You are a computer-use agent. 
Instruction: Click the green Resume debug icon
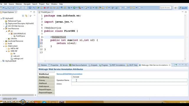pyautogui.click(x=38, y=8)
